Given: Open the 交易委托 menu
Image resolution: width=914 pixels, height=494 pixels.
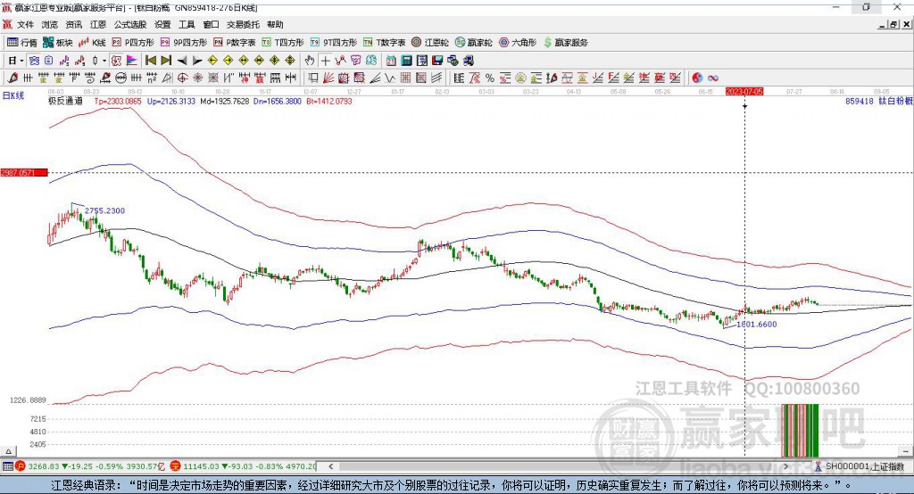Looking at the screenshot, I should tap(243, 24).
